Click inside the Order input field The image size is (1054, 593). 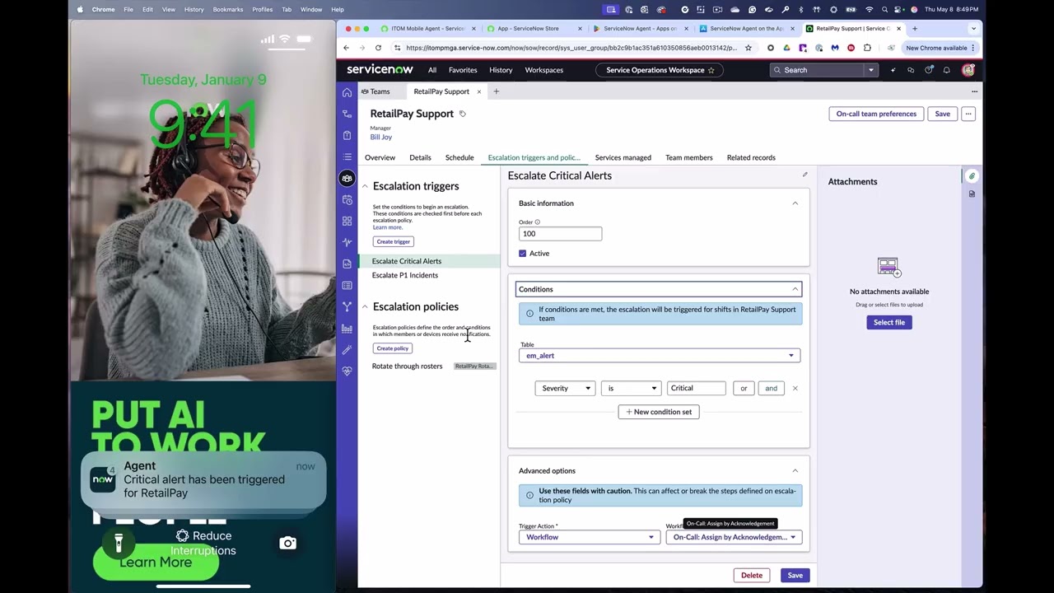pyautogui.click(x=560, y=233)
